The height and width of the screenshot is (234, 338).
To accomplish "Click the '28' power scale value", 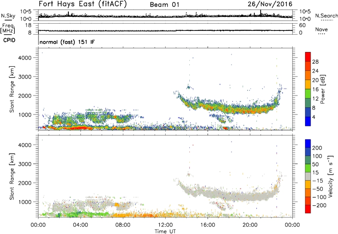I will pyautogui.click(x=315, y=62).
